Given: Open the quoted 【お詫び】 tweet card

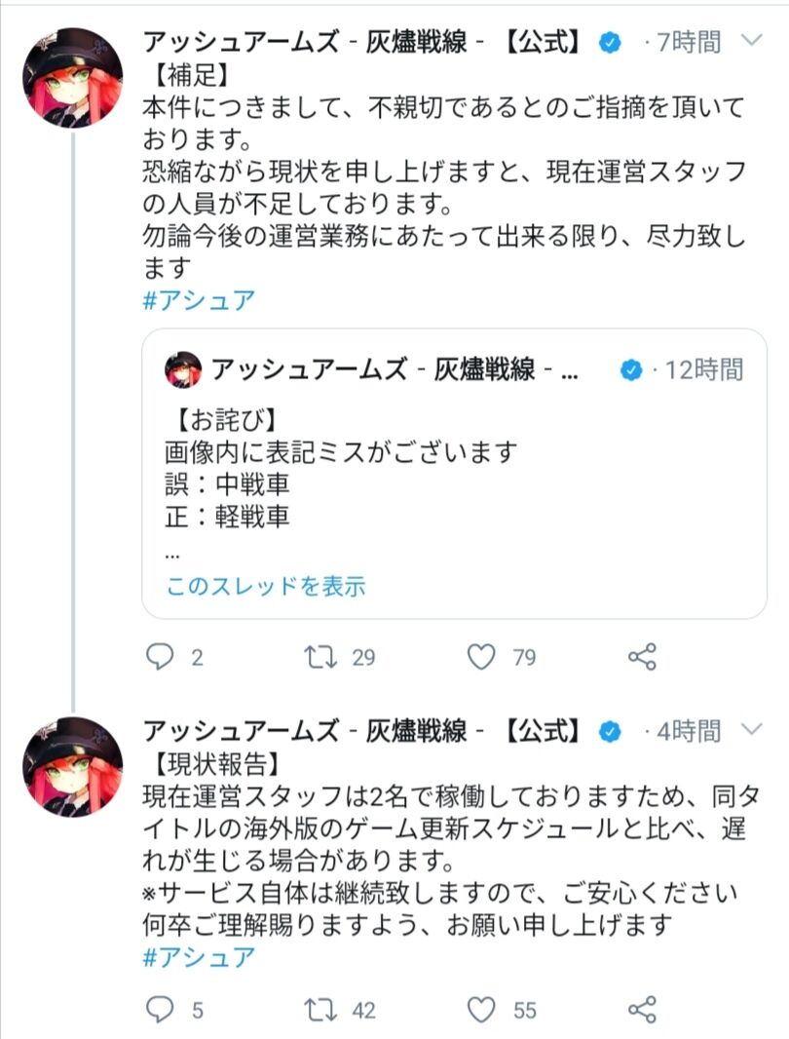Looking at the screenshot, I should coord(455,474).
